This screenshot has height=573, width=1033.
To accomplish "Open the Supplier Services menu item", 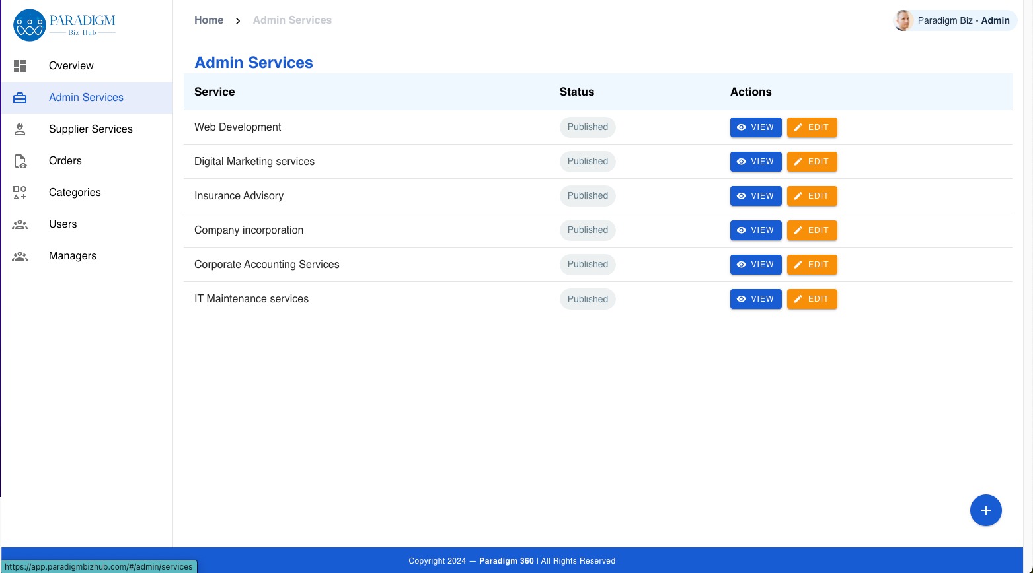I will coord(91,129).
